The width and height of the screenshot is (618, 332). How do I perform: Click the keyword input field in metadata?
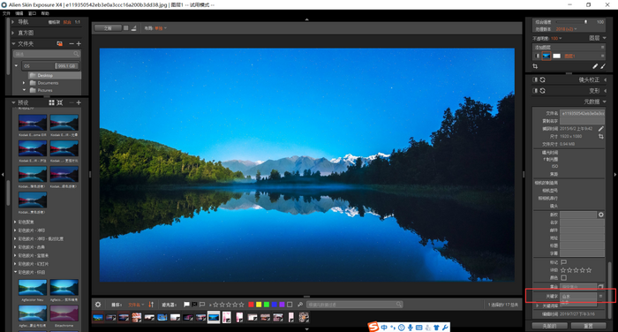pyautogui.click(x=578, y=296)
